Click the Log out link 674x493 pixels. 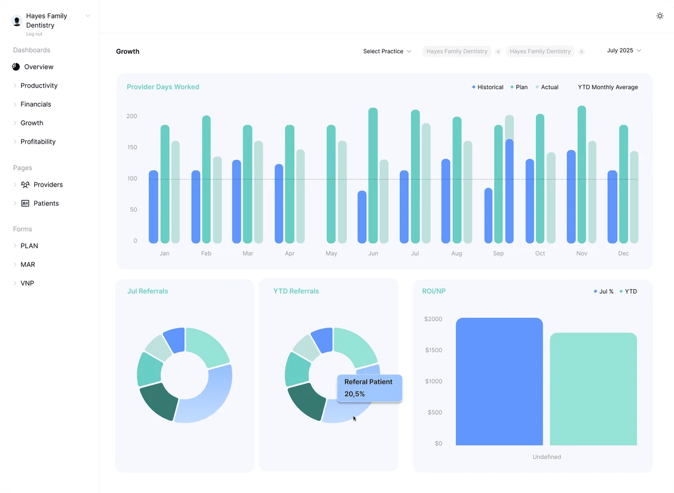34,34
